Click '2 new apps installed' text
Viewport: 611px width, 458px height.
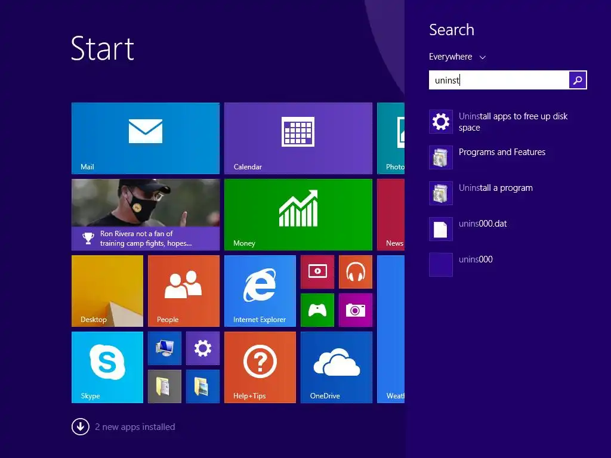[x=135, y=427]
